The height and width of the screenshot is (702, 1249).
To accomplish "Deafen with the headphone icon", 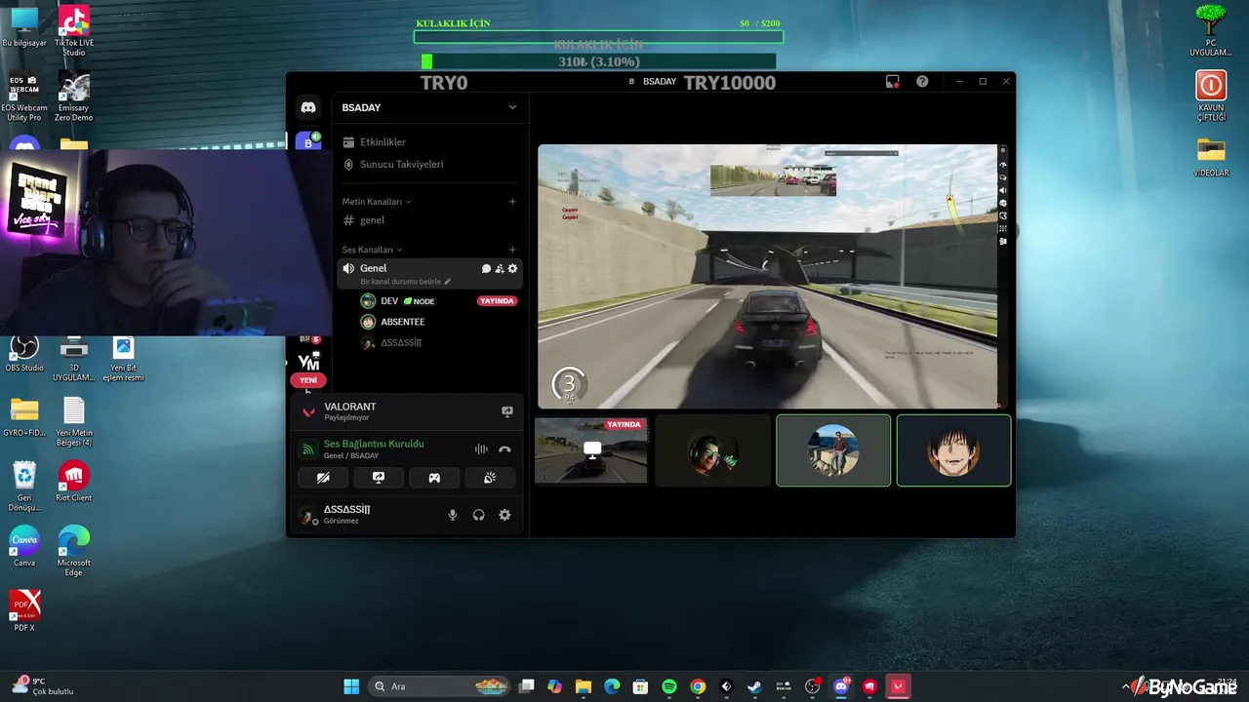I will click(479, 515).
